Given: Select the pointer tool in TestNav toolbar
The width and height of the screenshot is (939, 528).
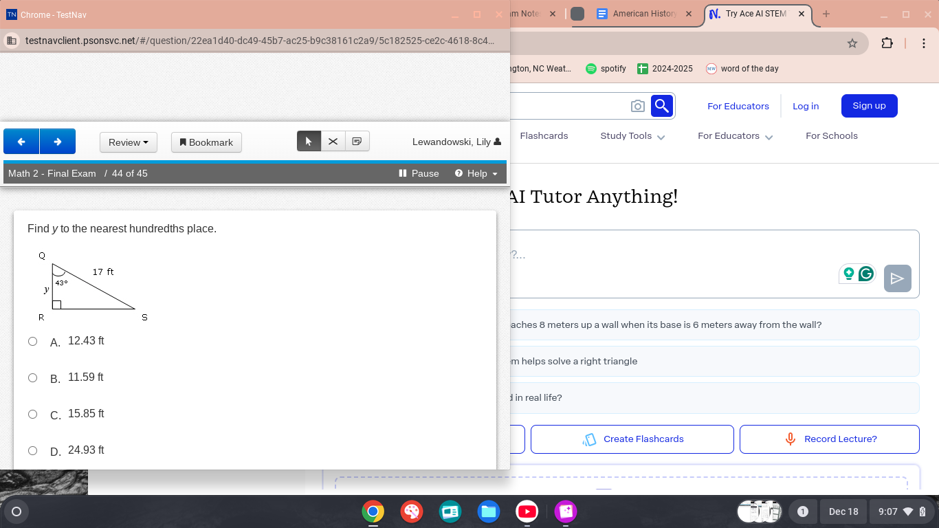Looking at the screenshot, I should click(309, 141).
